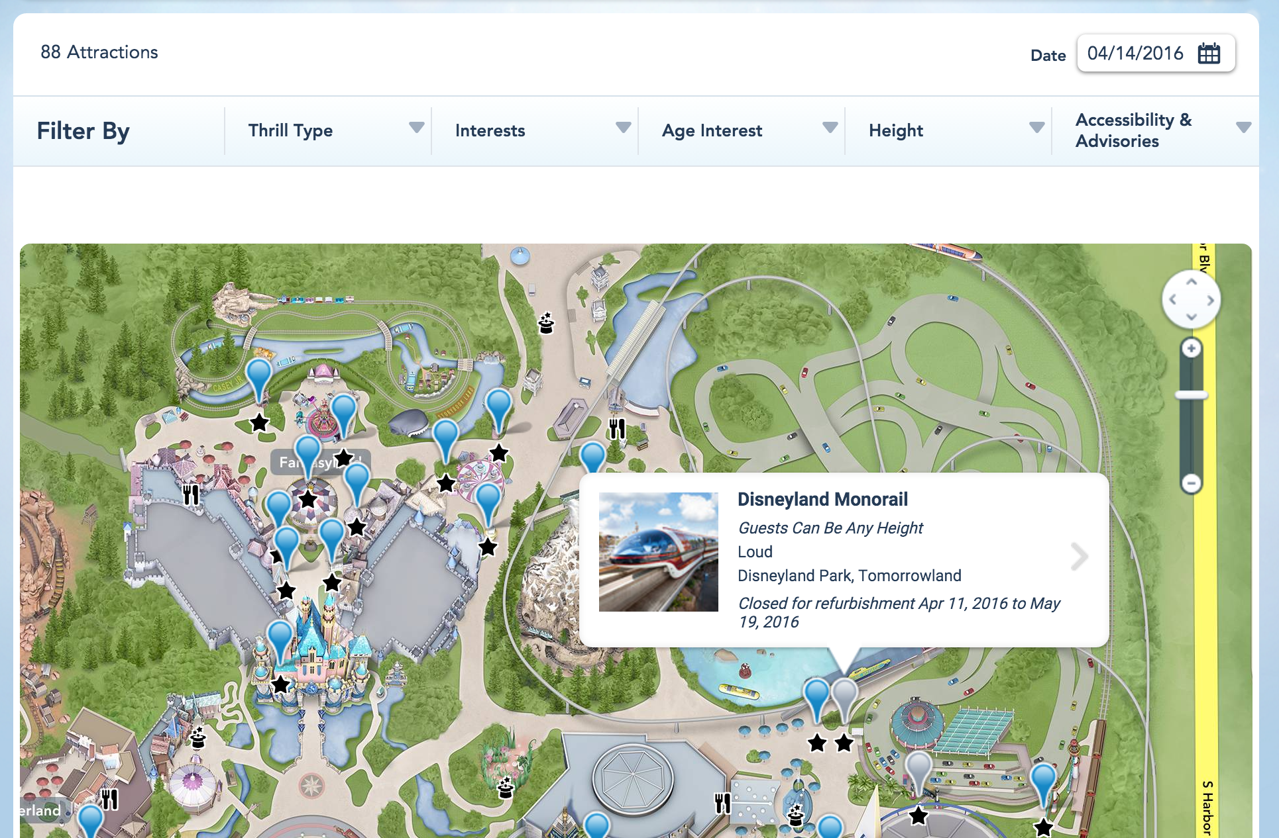The height and width of the screenshot is (838, 1279).
Task: Click star beneath the gray Monorail pin
Action: [844, 743]
